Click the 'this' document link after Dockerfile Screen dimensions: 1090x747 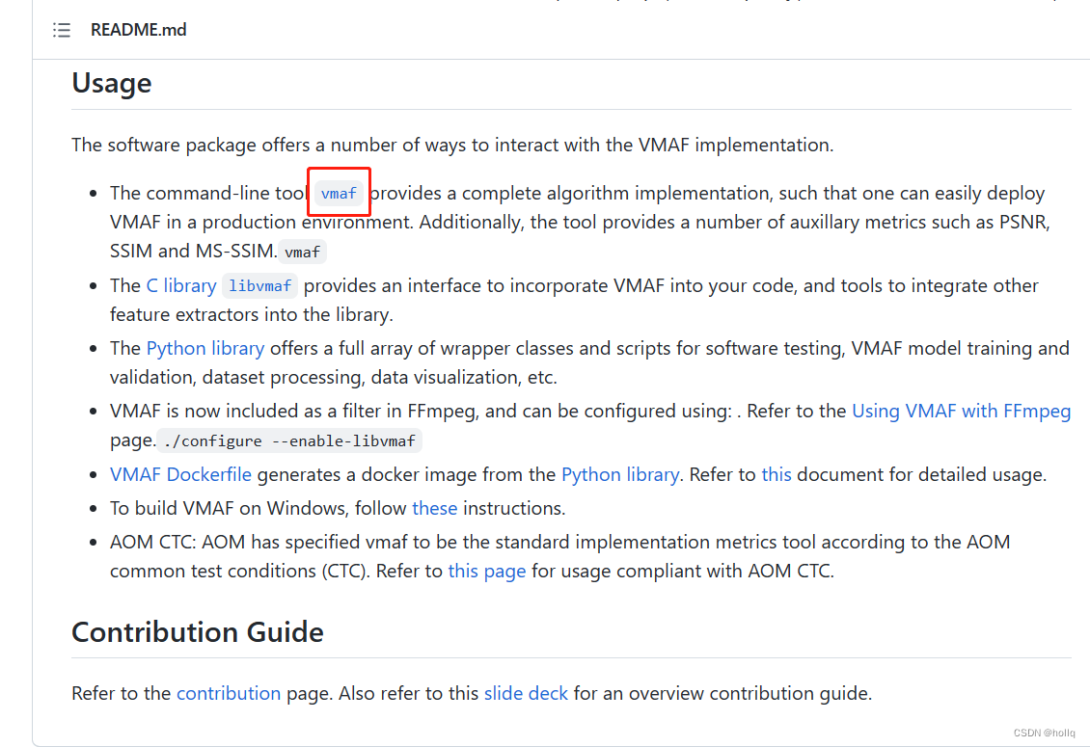777,474
